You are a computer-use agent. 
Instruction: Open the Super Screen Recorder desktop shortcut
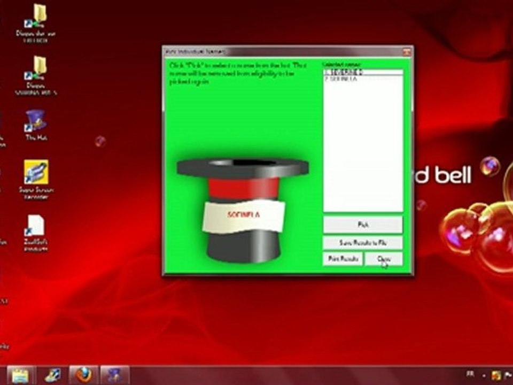click(36, 180)
